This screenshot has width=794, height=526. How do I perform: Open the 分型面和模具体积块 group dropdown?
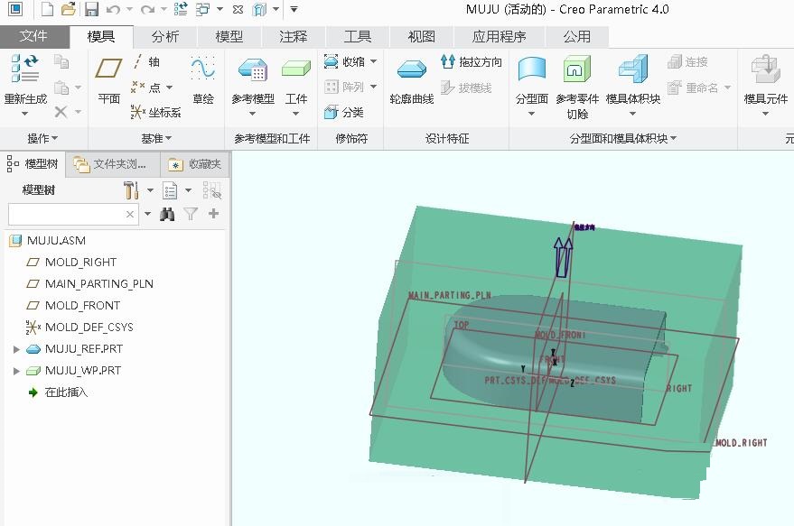[x=623, y=138]
